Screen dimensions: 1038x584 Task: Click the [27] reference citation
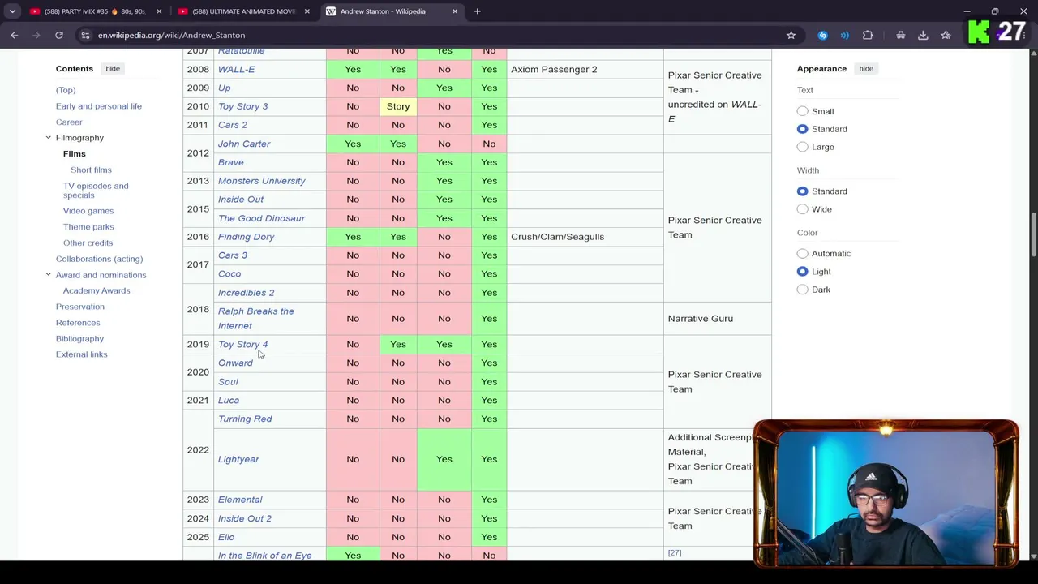[x=674, y=553]
